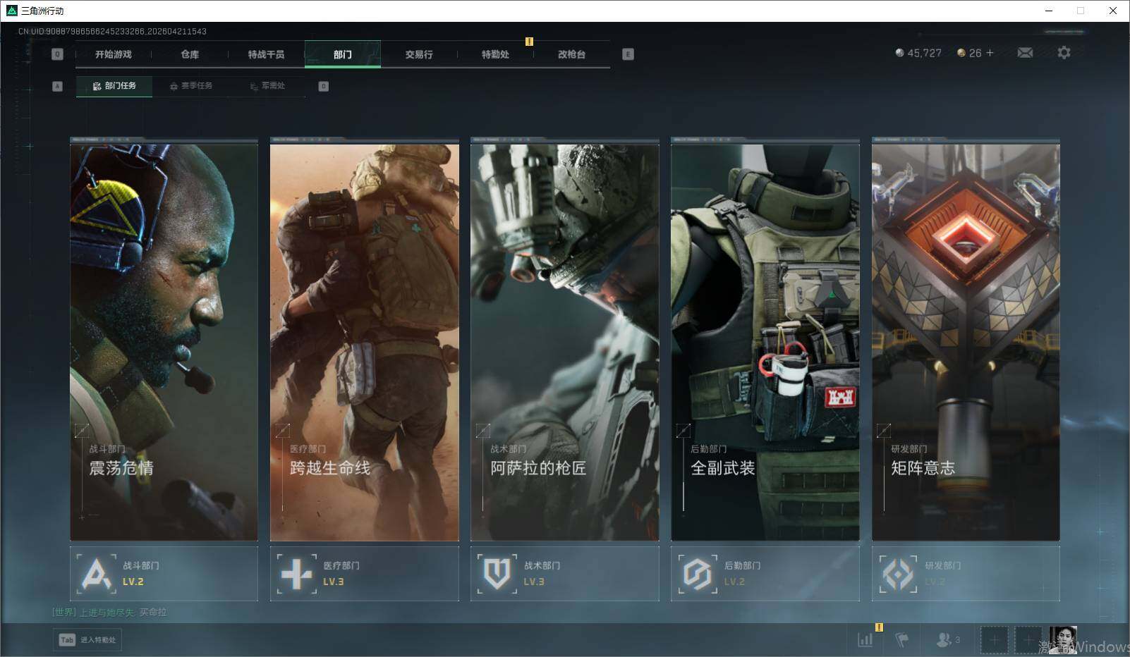Select the 研发部门 diamond icon

897,573
